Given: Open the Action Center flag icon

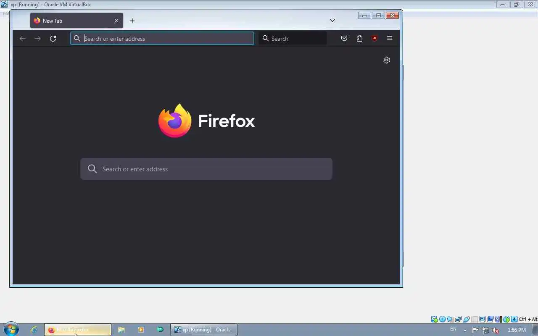Looking at the screenshot, I should coord(475,330).
